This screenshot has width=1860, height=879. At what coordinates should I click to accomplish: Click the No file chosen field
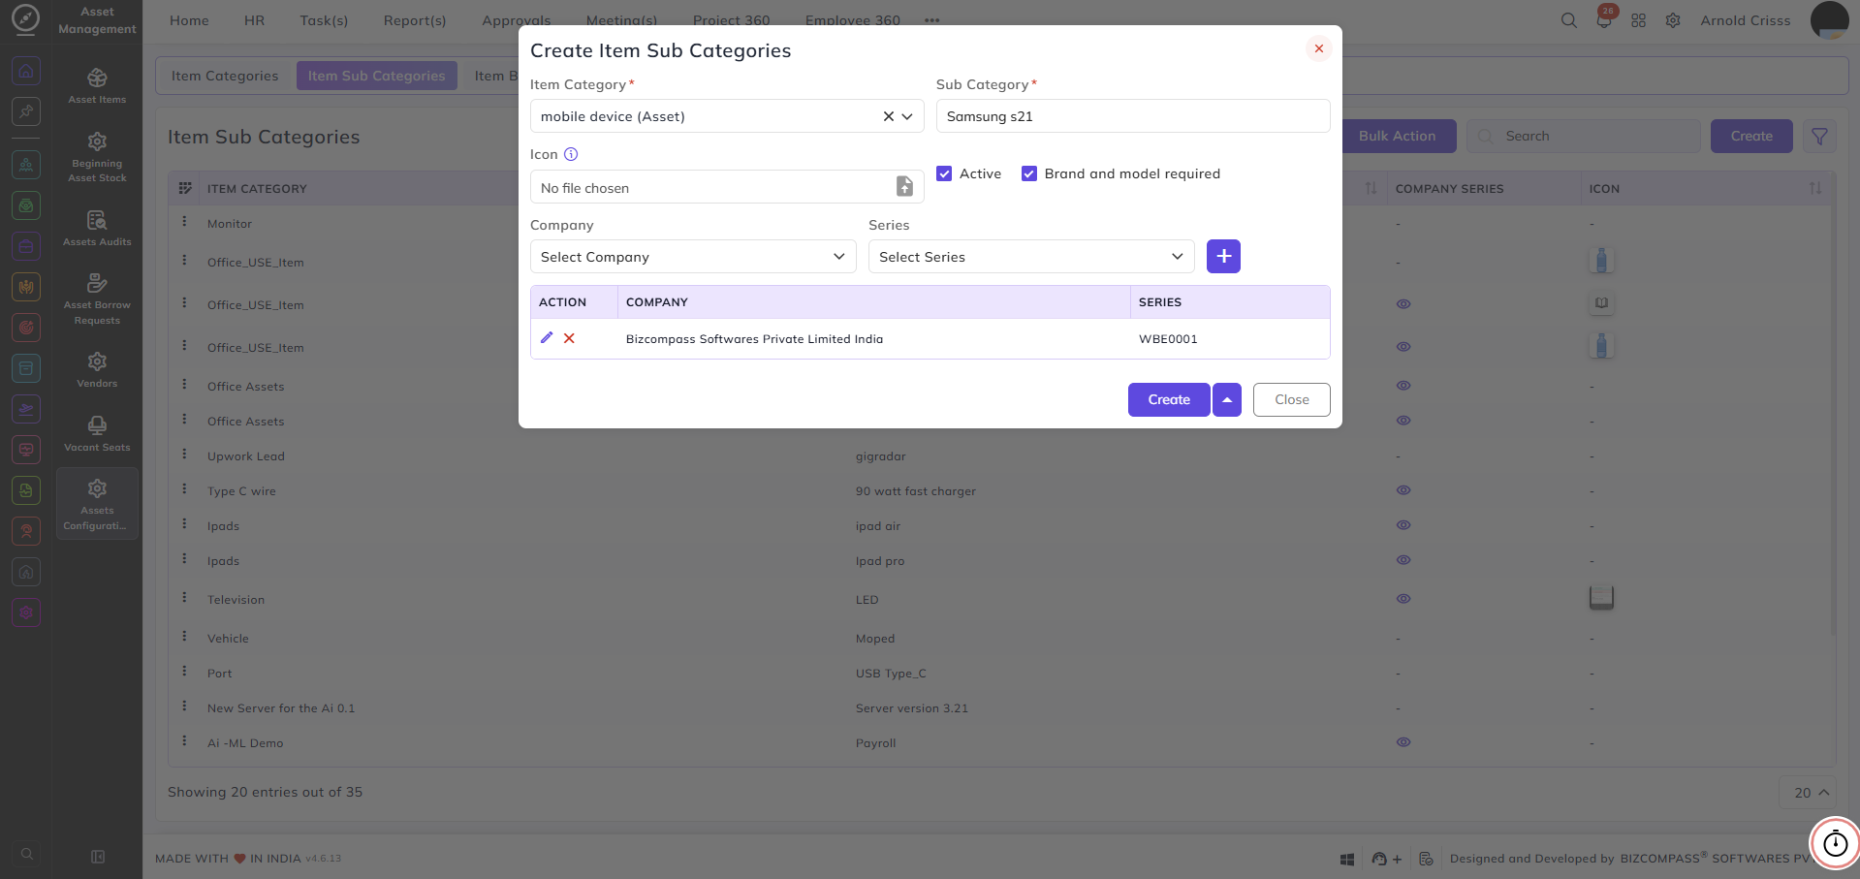[727, 187]
